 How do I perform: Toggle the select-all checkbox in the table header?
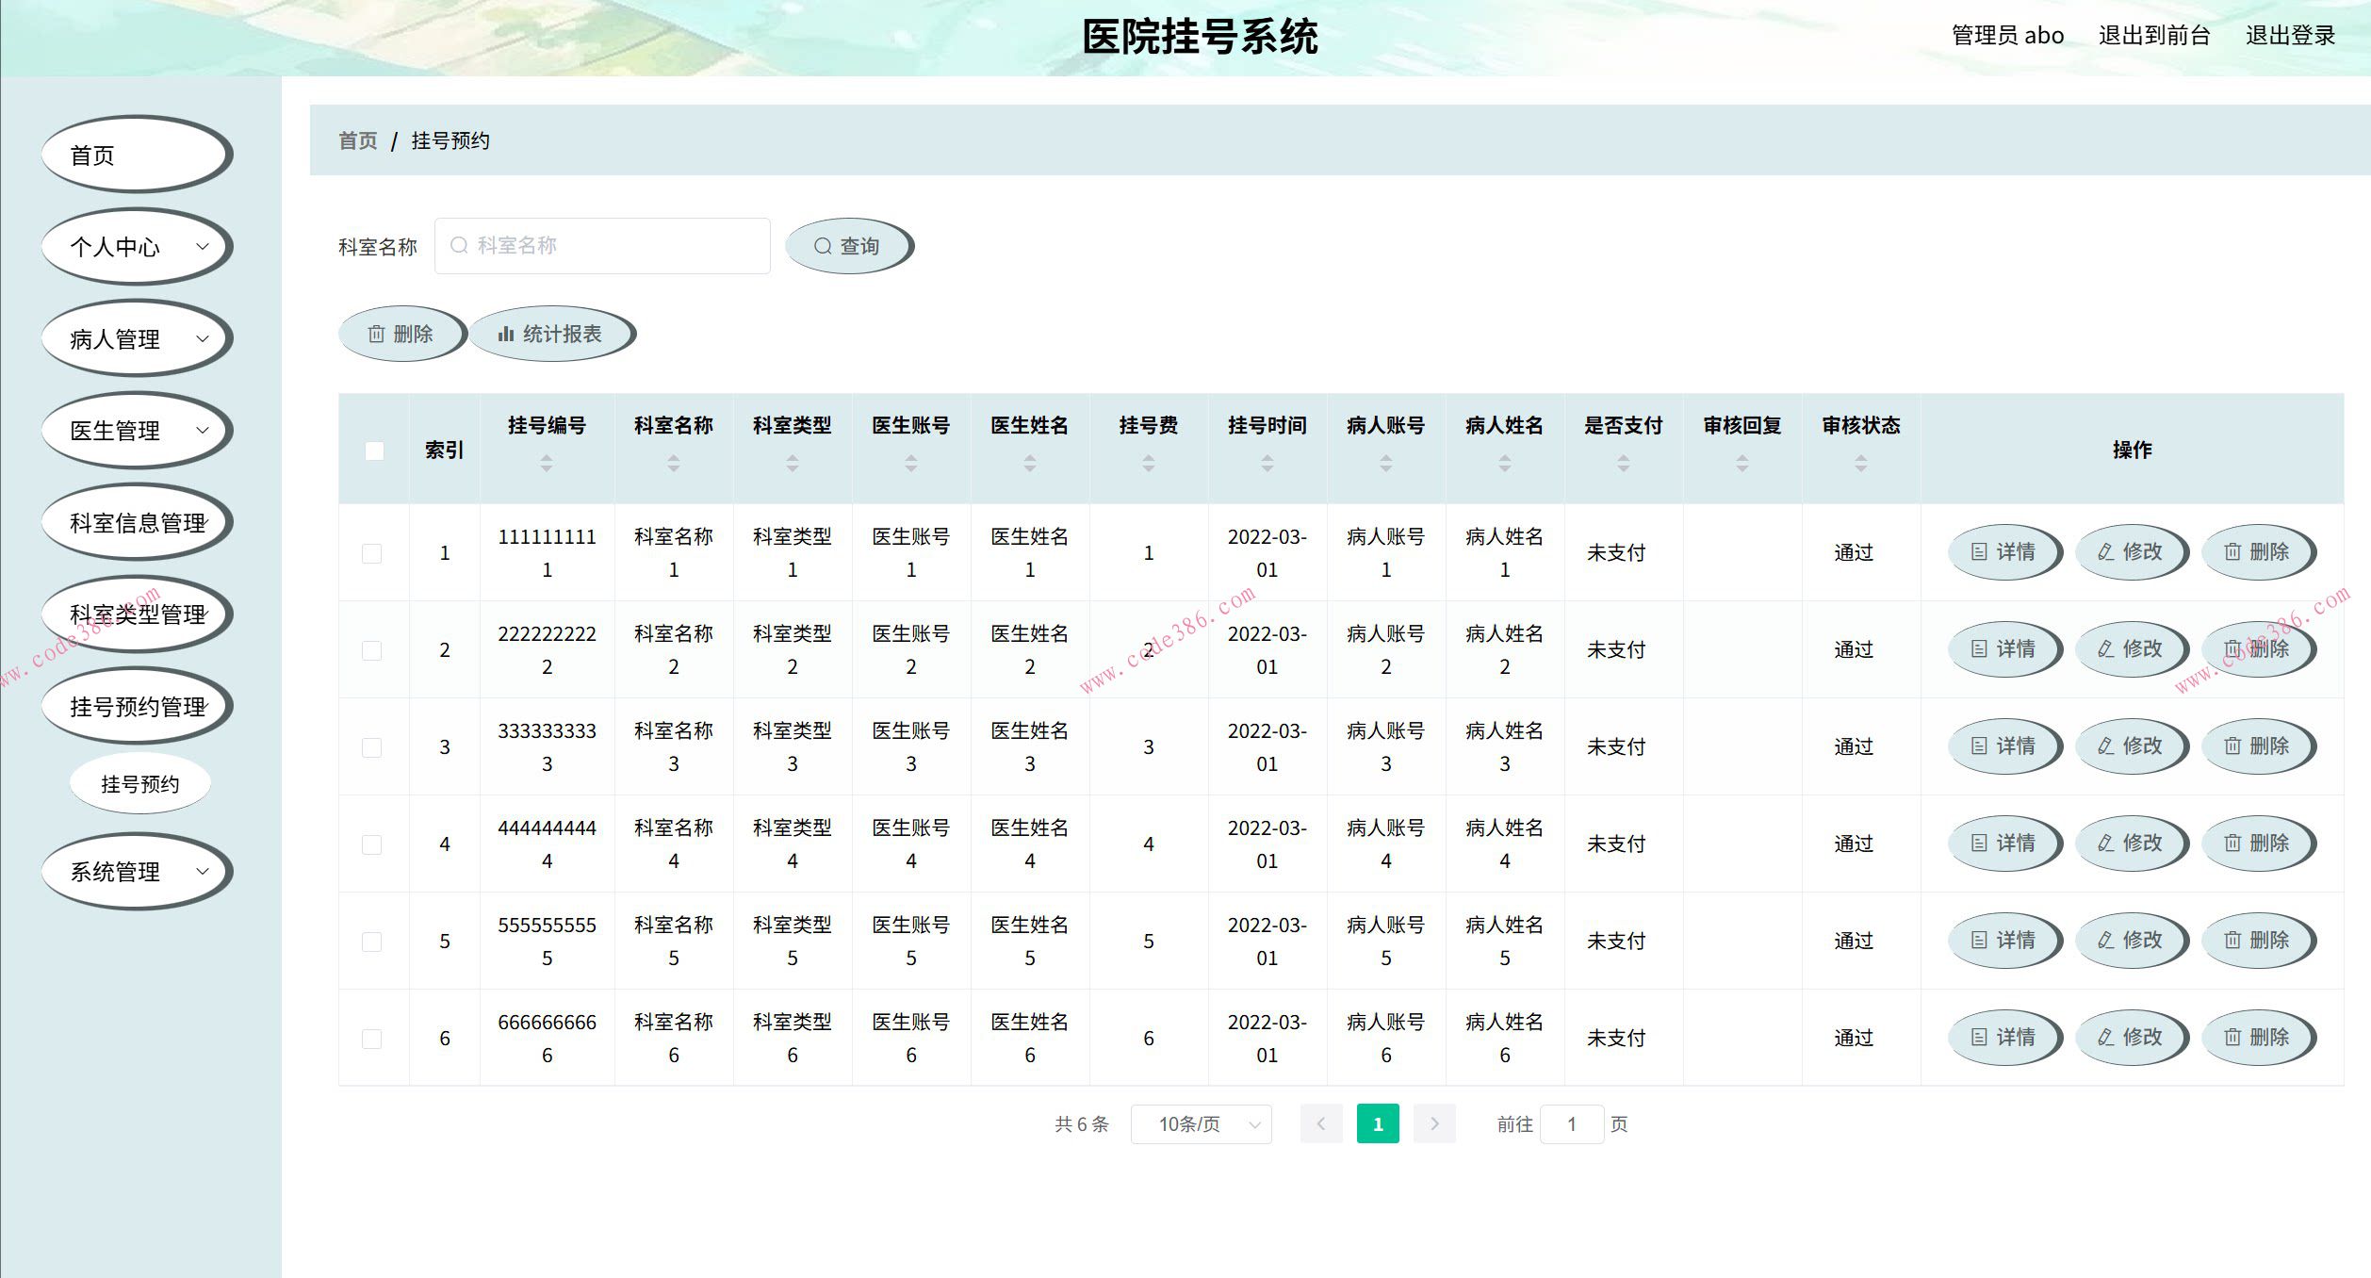pos(373,451)
